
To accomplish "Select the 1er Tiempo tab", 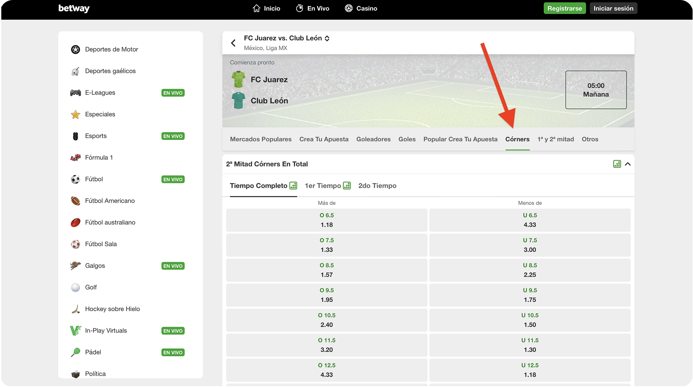I will (x=323, y=186).
